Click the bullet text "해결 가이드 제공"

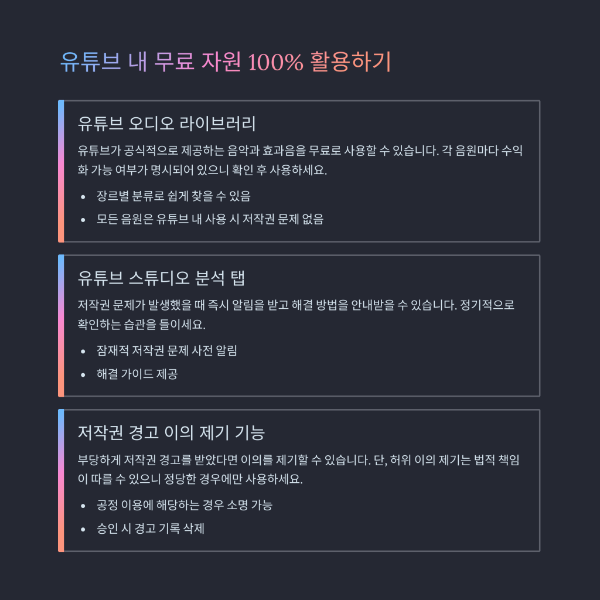coord(137,374)
